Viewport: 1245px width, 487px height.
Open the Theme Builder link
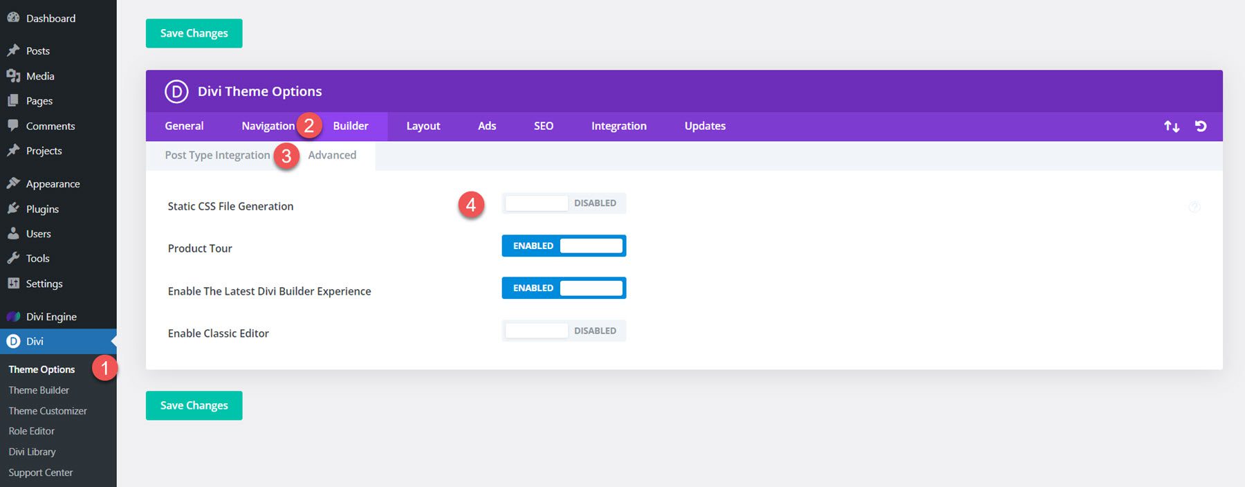pos(39,390)
